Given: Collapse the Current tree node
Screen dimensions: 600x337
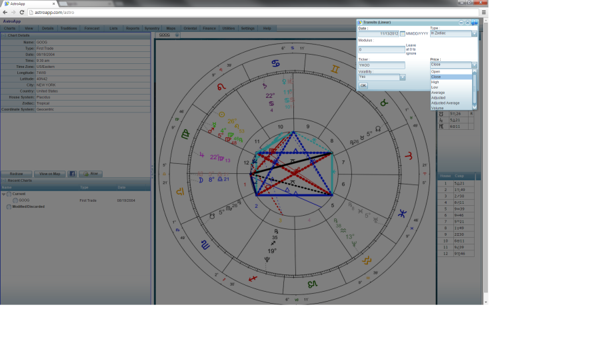Looking at the screenshot, I should [3, 194].
